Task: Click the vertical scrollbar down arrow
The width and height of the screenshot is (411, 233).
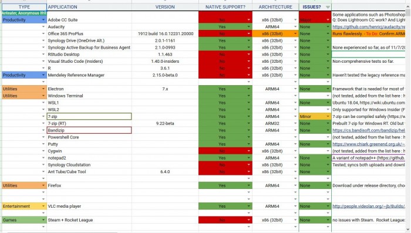Action: tap(408, 229)
